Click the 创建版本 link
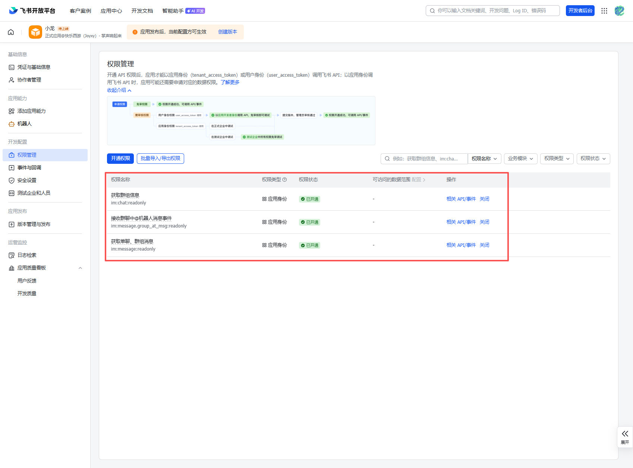Viewport: 633px width, 468px height. point(227,32)
